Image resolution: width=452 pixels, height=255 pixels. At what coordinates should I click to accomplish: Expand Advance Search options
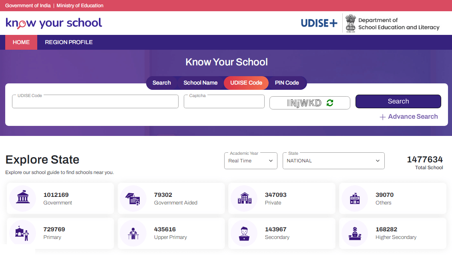click(409, 117)
